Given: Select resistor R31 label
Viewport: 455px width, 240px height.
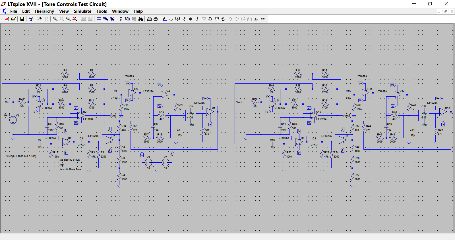Looking at the screenshot, I should pos(298,70).
